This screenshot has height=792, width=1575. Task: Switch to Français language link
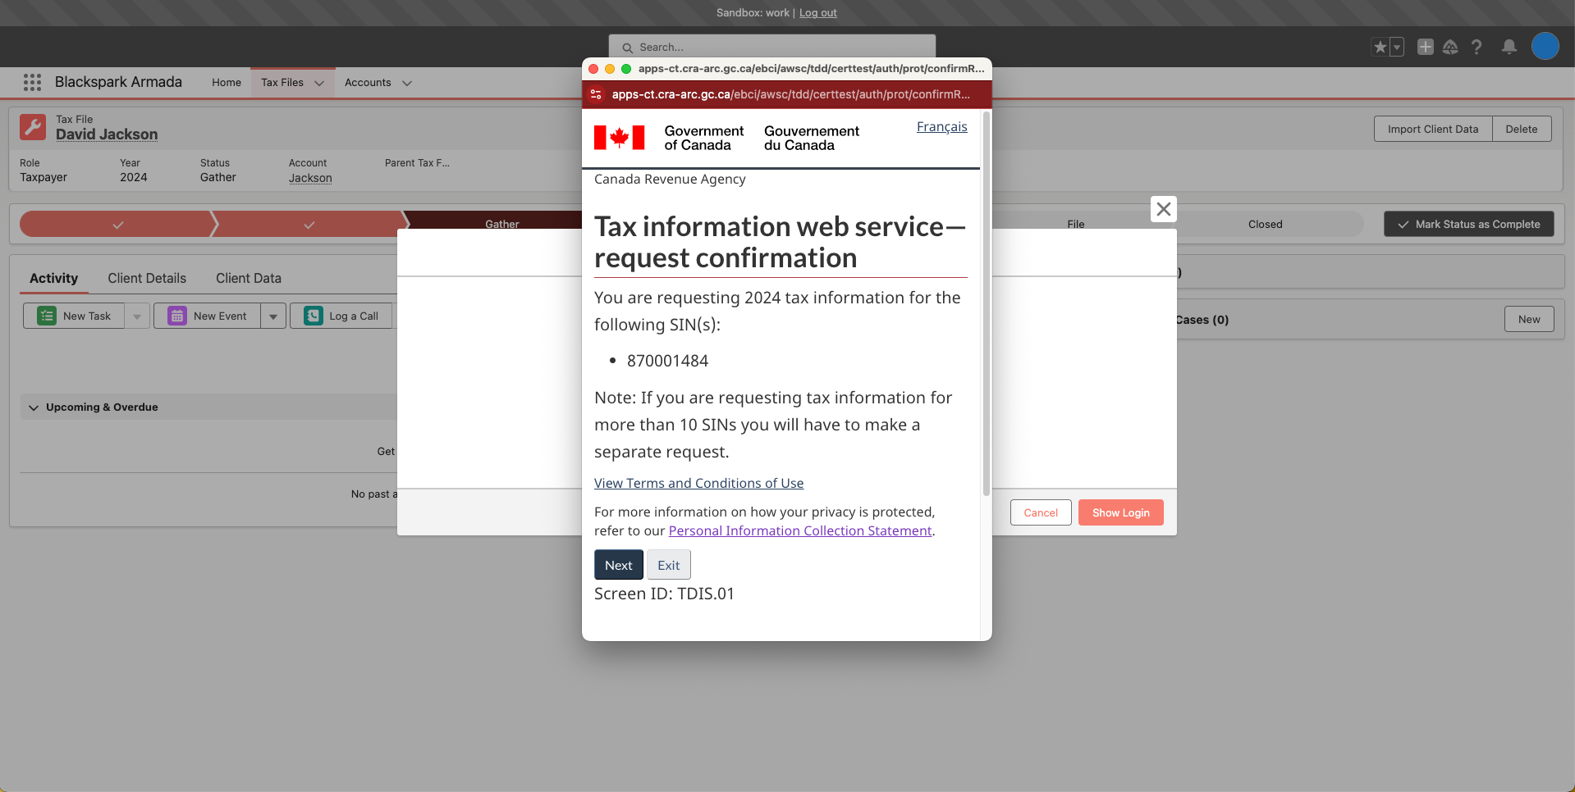942,127
